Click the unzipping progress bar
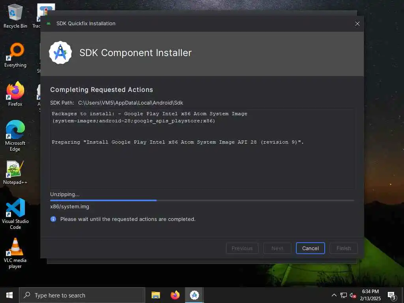 [202, 200]
